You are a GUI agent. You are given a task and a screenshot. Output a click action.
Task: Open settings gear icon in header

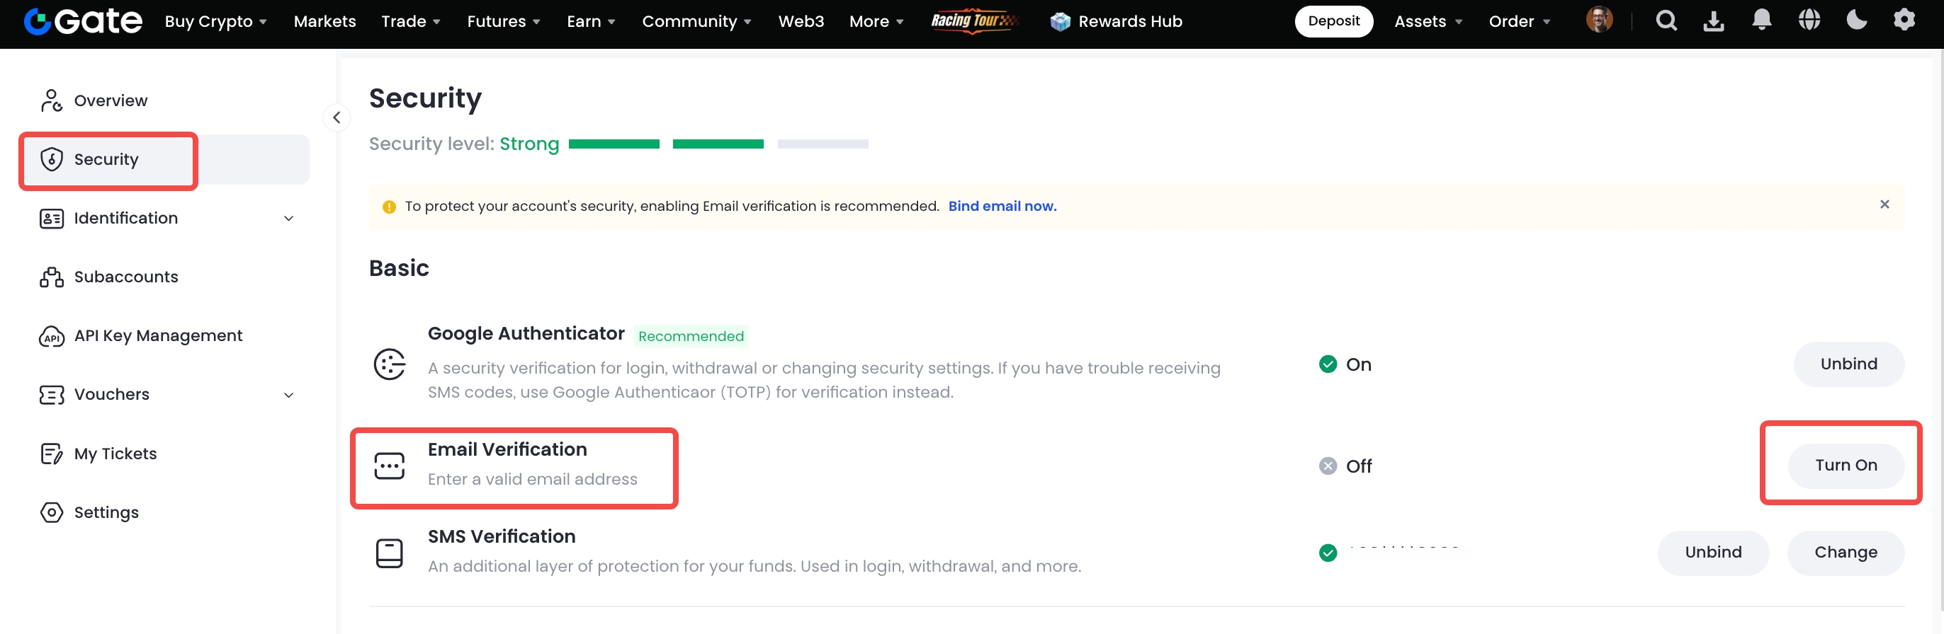(1903, 21)
